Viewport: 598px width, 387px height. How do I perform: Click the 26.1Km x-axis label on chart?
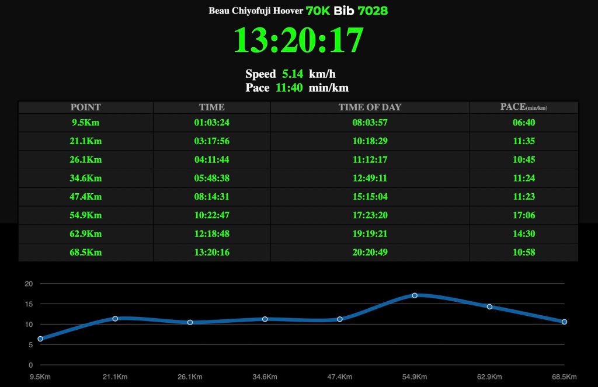tap(190, 377)
